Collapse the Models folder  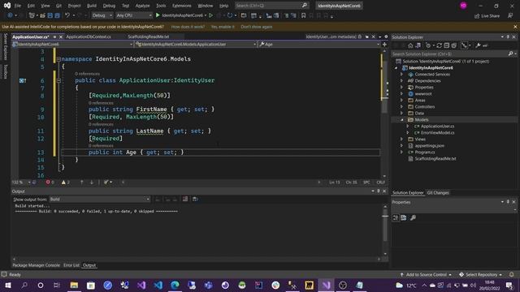[401, 119]
